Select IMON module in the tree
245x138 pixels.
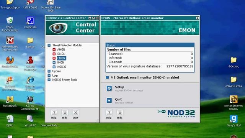pos(60,62)
